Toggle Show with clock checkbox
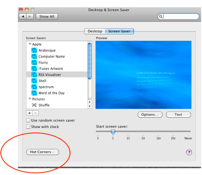 coord(28,127)
